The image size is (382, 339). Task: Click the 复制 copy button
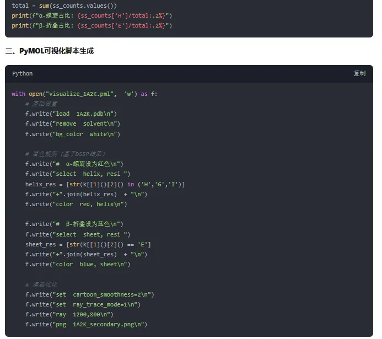(359, 73)
